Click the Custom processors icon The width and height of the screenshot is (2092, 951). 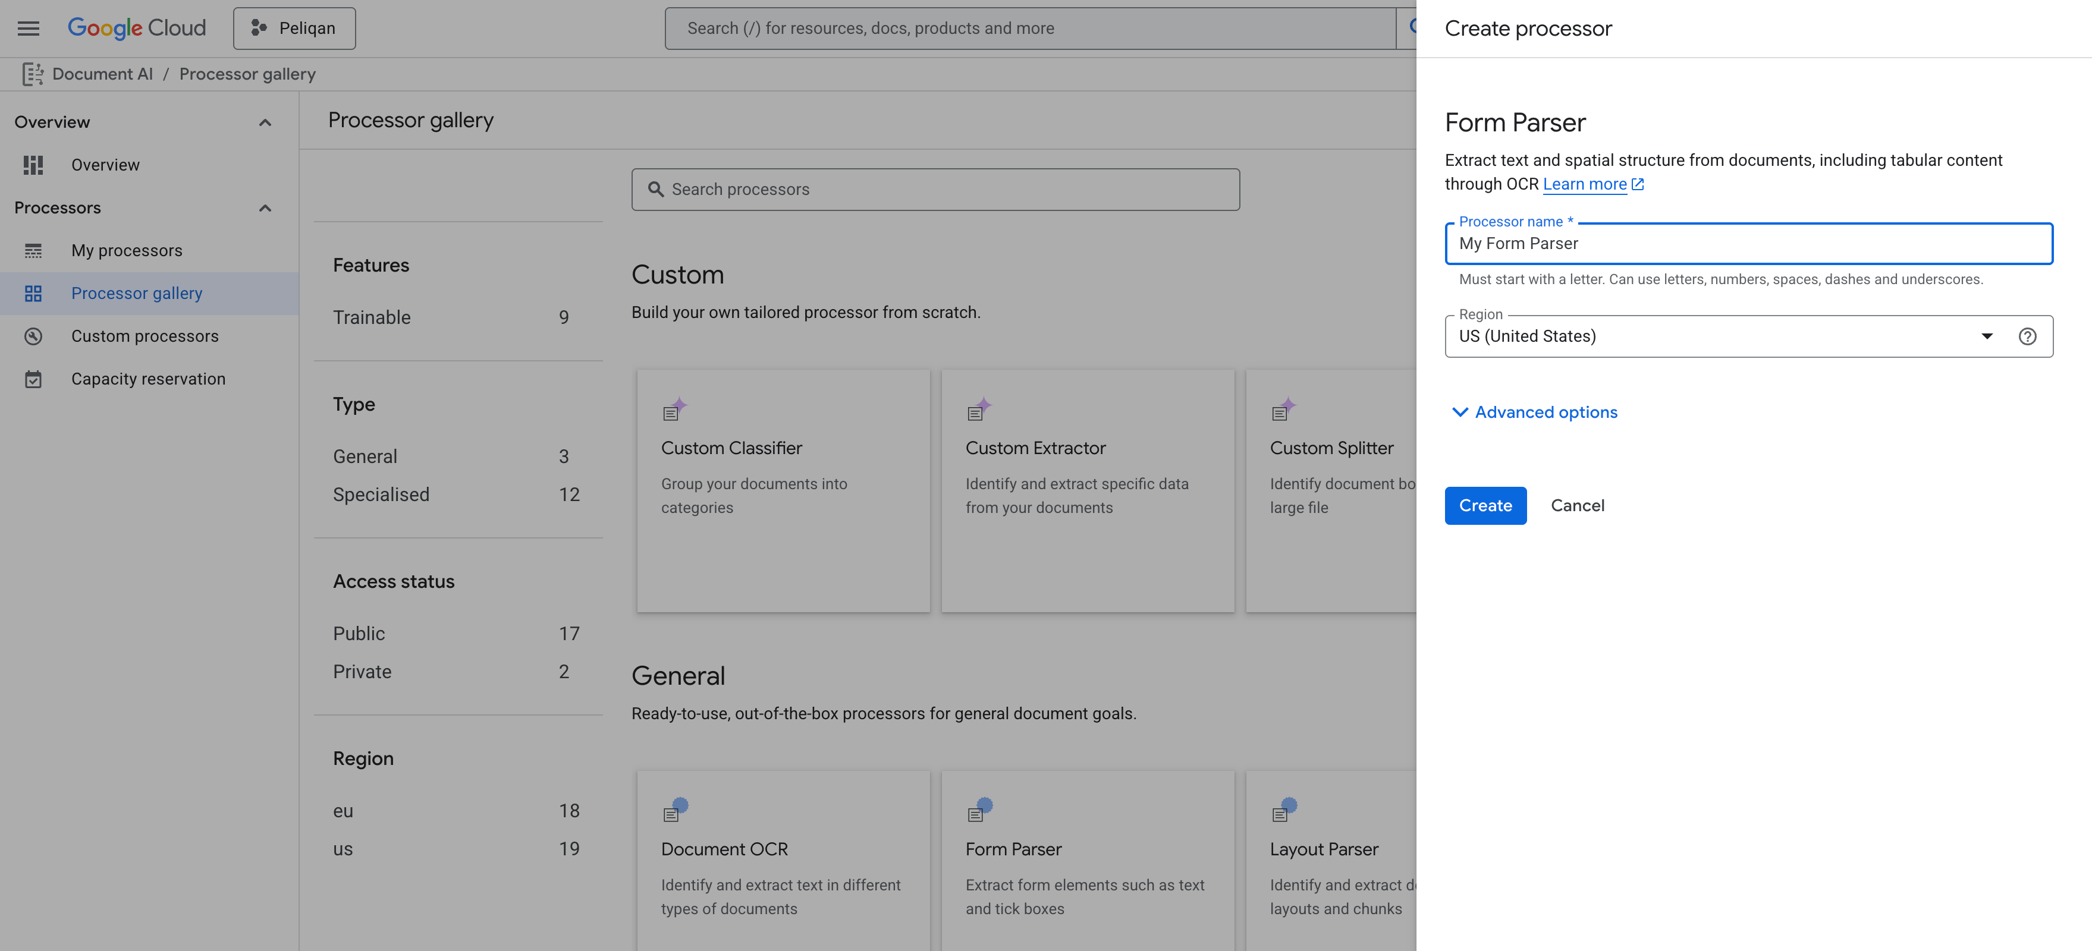pos(33,336)
